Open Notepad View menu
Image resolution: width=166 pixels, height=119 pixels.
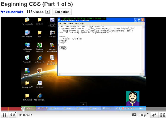coord(76,24)
